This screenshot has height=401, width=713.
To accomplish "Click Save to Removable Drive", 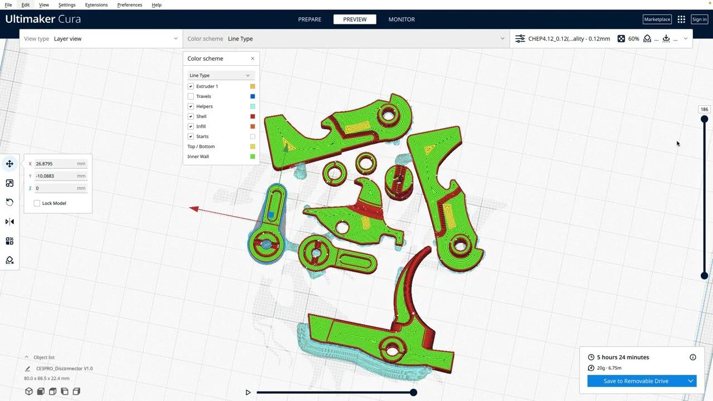I will click(x=636, y=381).
